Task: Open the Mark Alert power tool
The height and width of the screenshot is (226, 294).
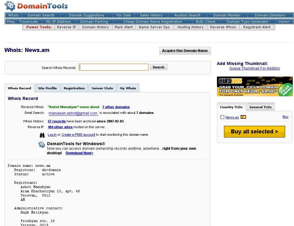Action: click(124, 27)
